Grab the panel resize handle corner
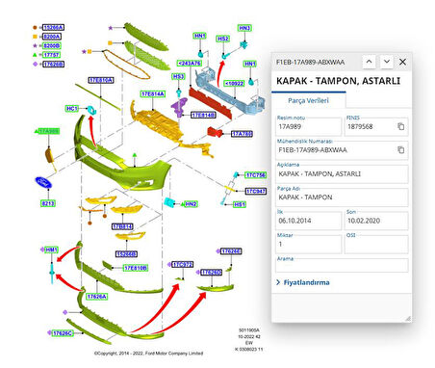 point(408,318)
